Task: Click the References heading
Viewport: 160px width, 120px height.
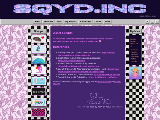Action: pos(61,47)
